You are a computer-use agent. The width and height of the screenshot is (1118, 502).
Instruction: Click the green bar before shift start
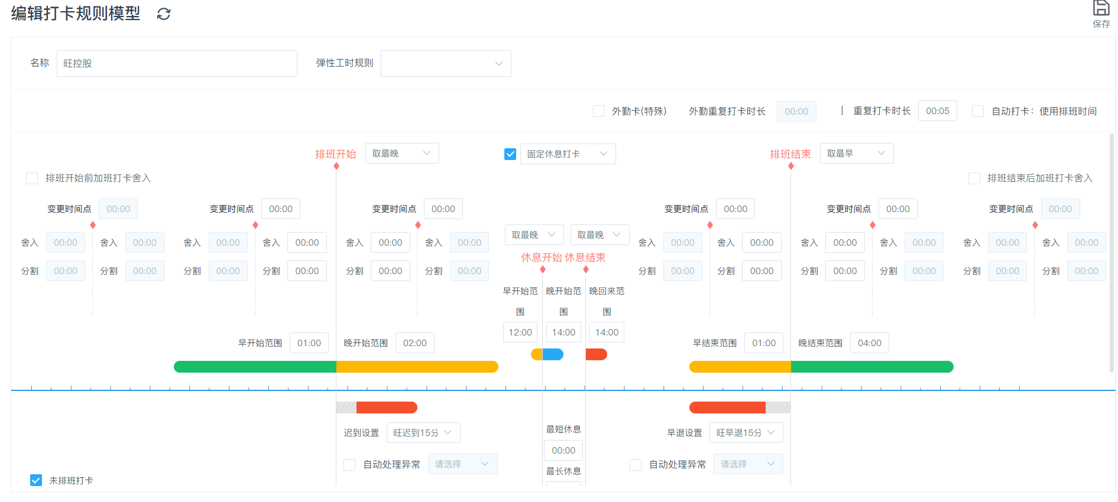pyautogui.click(x=255, y=367)
